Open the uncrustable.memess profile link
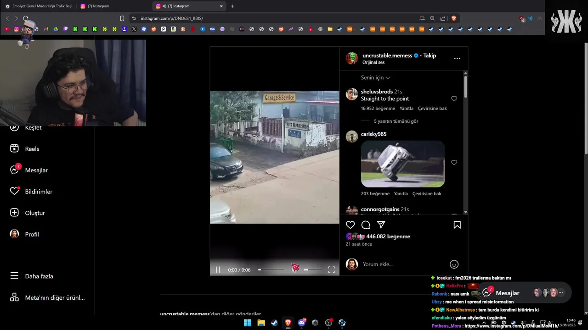 click(387, 55)
